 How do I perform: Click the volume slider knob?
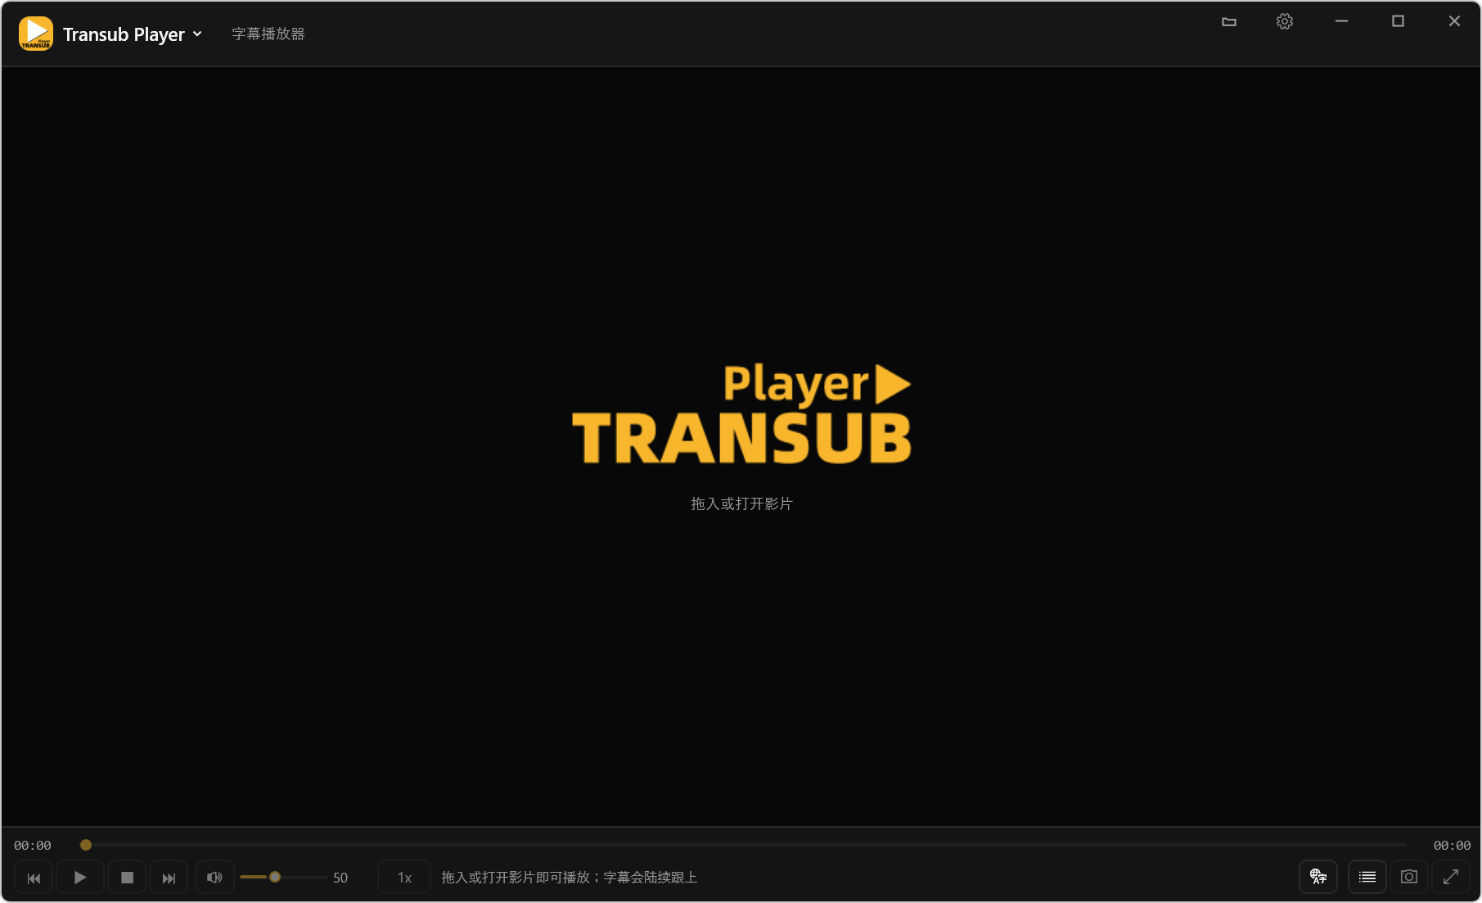[275, 877]
